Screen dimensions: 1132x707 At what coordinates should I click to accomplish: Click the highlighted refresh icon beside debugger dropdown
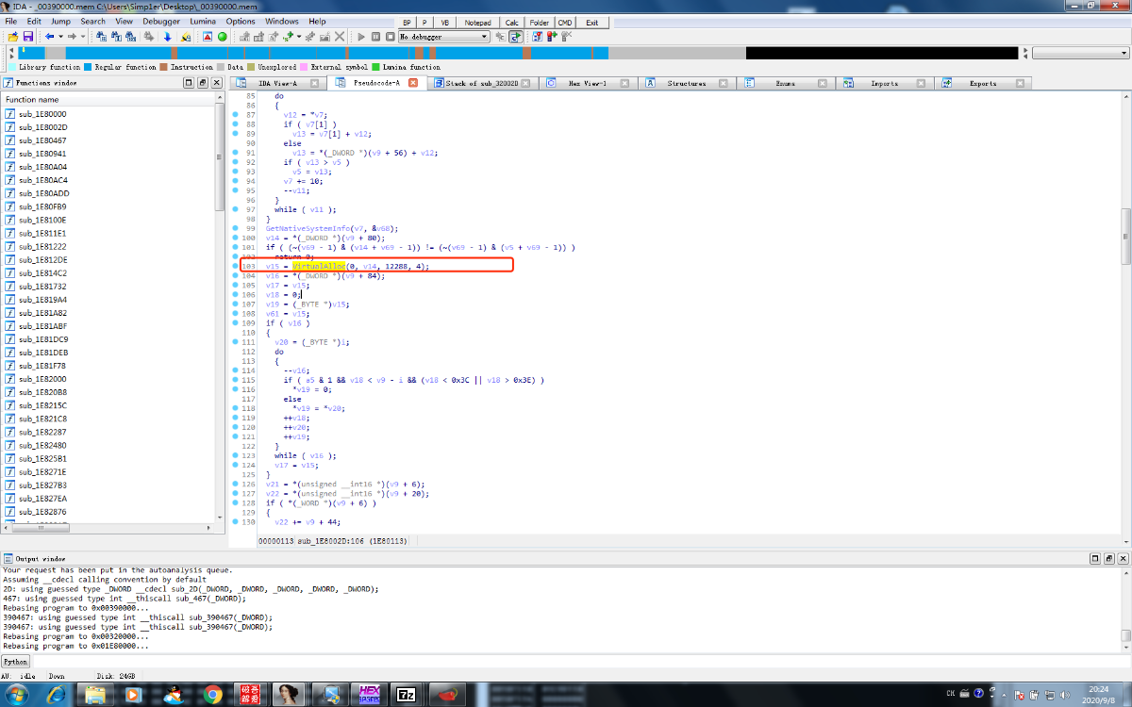pyautogui.click(x=516, y=37)
